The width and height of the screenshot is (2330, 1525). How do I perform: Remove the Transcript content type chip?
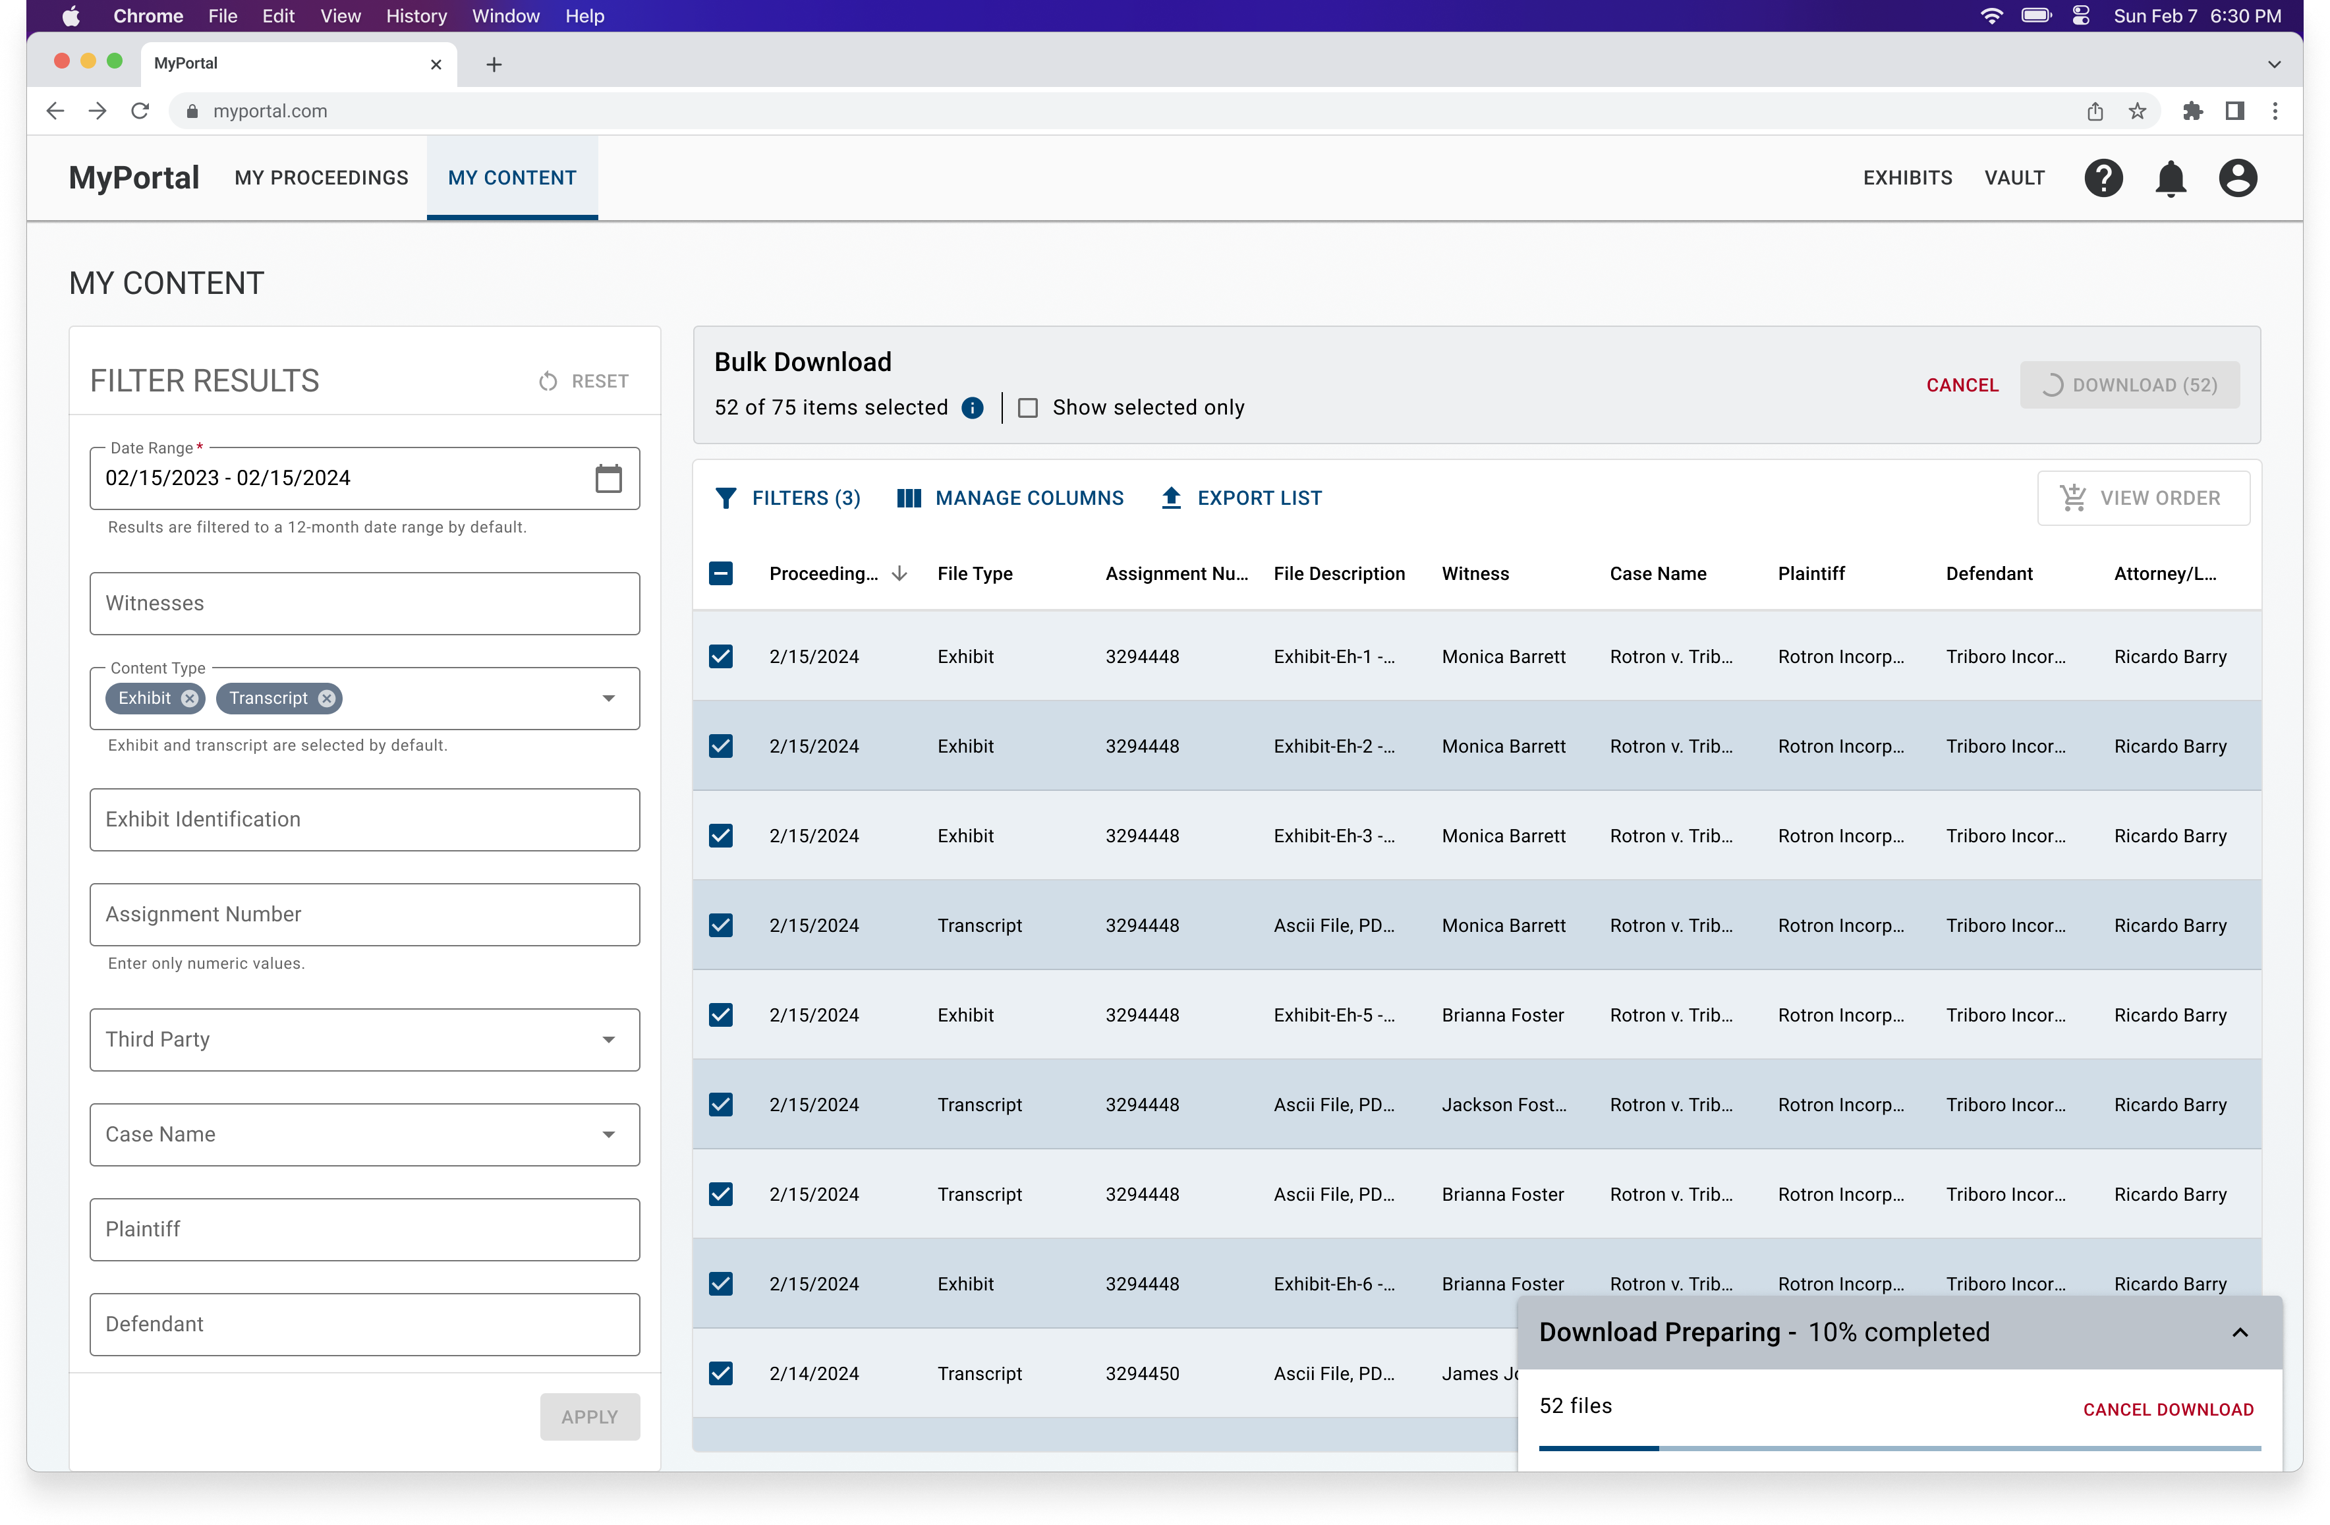coord(327,699)
